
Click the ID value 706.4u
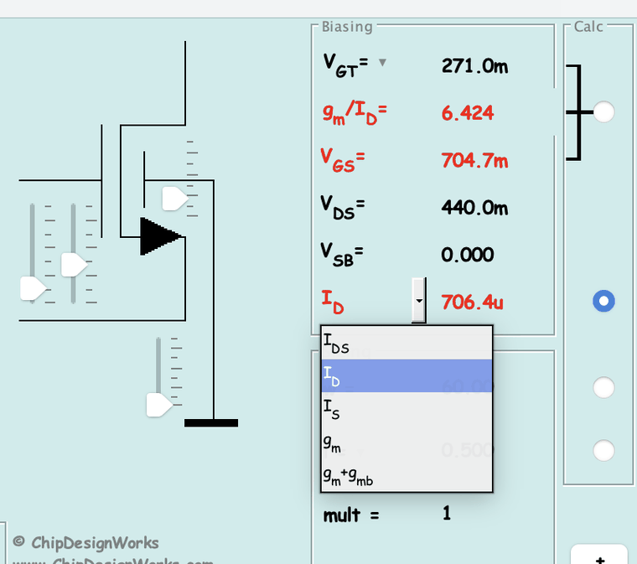[472, 302]
